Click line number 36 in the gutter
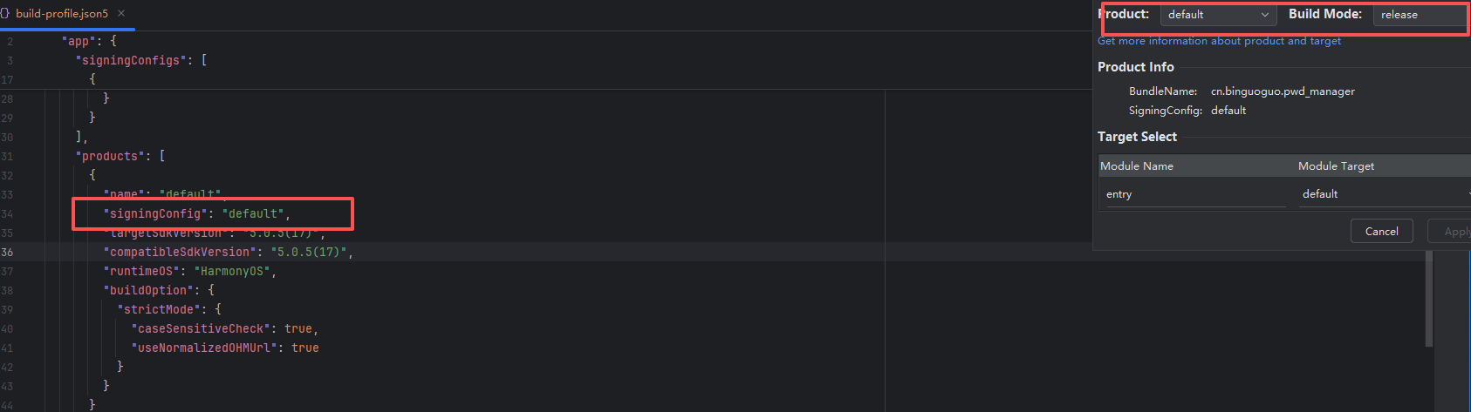1471x412 pixels. pos(7,253)
